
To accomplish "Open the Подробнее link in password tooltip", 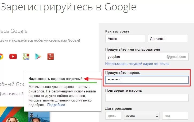I will (x=58, y=105).
